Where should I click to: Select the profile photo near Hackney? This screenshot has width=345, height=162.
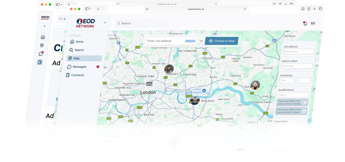coord(169,69)
